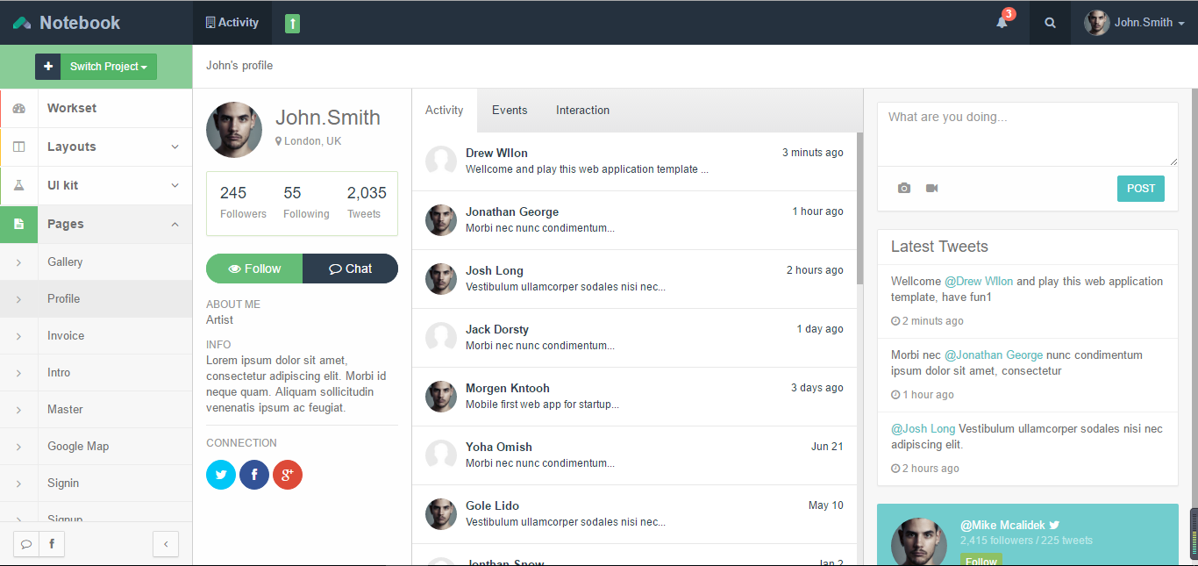Submit the status with the POST button
Viewport: 1198px width, 566px height.
[x=1141, y=189]
